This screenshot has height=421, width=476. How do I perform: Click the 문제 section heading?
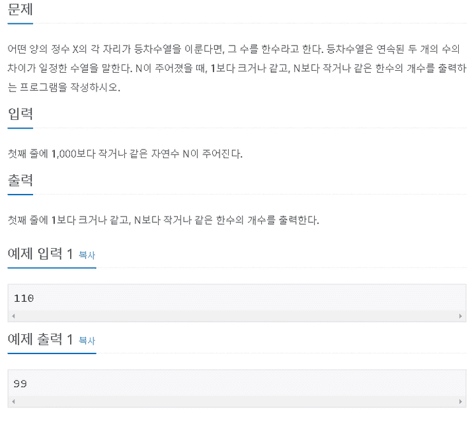tap(20, 9)
